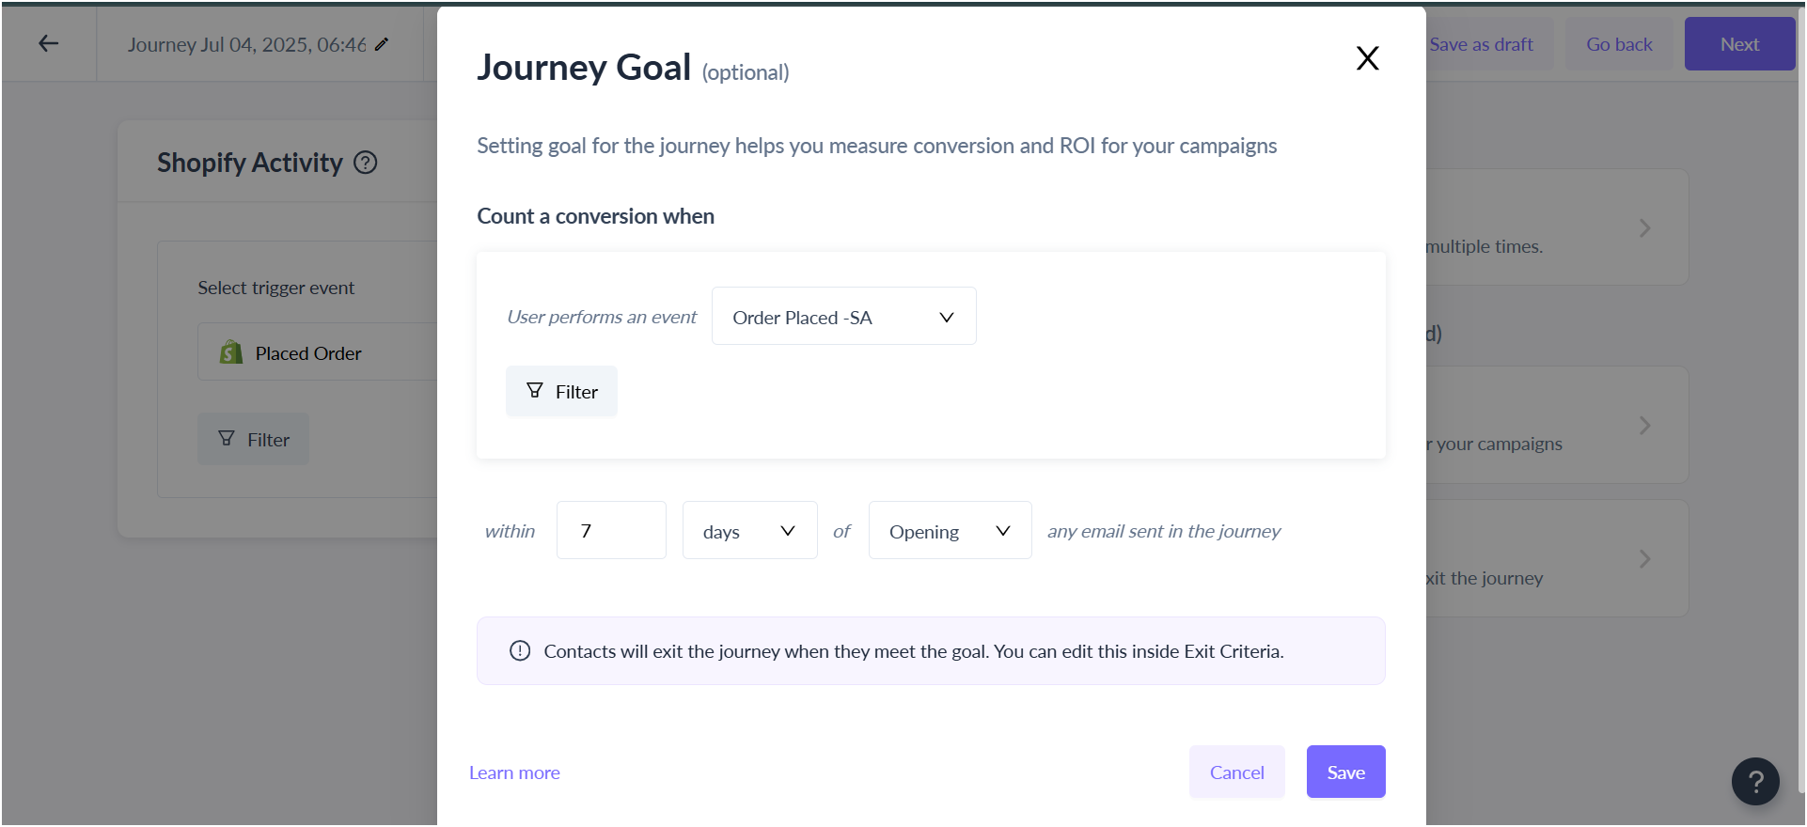Expand the Order Placed -SA event dropdown
This screenshot has height=827, width=1807.
(x=843, y=317)
